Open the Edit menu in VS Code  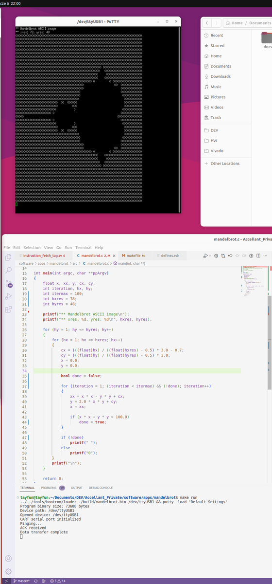[x=17, y=248]
